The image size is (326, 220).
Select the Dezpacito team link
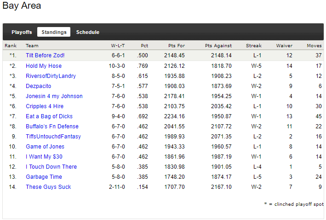pyautogui.click(x=39, y=86)
